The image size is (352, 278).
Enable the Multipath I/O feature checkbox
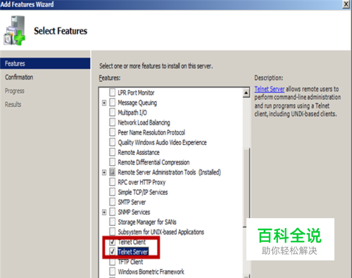coord(113,113)
